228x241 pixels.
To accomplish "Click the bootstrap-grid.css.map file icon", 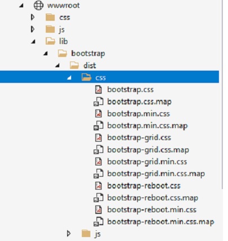I will [x=98, y=150].
